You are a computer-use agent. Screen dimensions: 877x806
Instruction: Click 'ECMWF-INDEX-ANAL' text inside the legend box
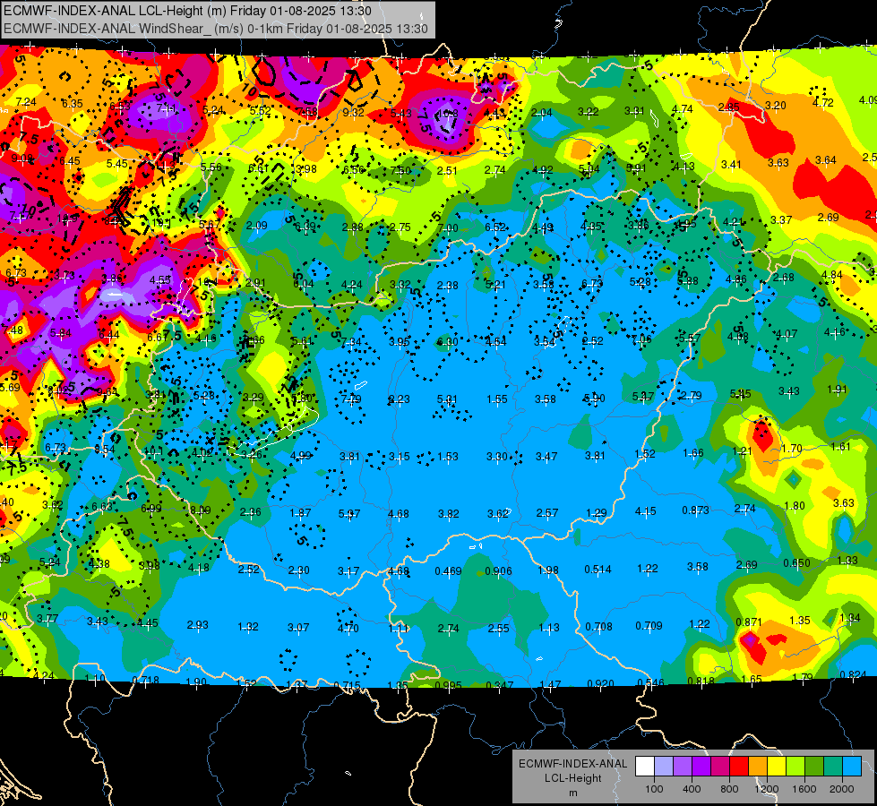pyautogui.click(x=572, y=764)
